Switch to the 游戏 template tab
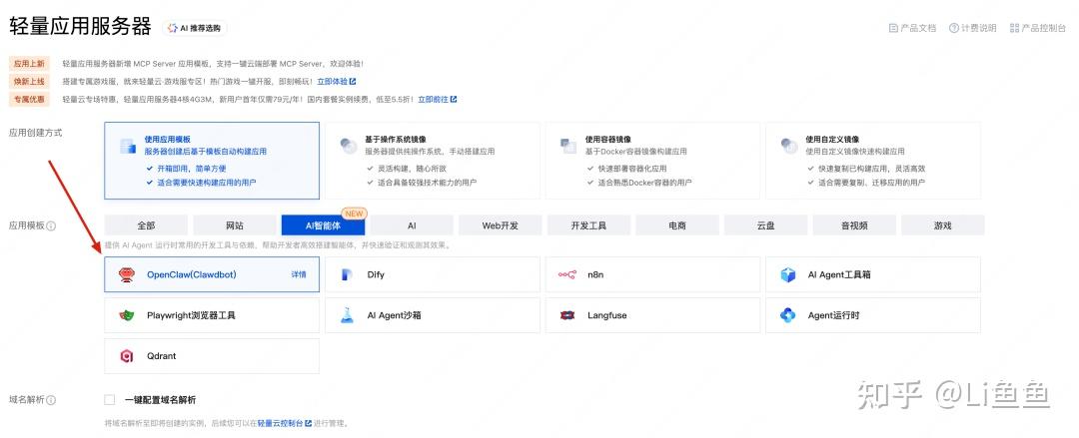The width and height of the screenshot is (1079, 438). (x=943, y=225)
